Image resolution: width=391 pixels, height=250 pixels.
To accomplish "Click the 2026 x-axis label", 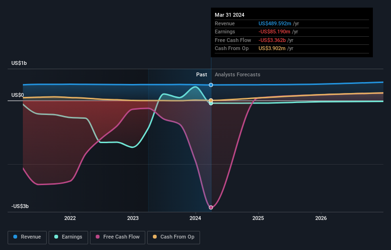I will [321, 219].
